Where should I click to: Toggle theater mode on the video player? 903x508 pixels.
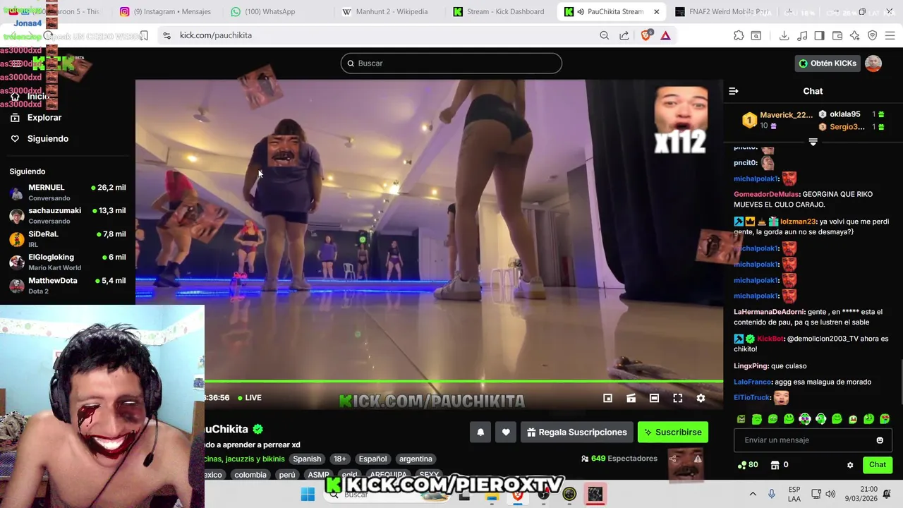click(x=654, y=398)
